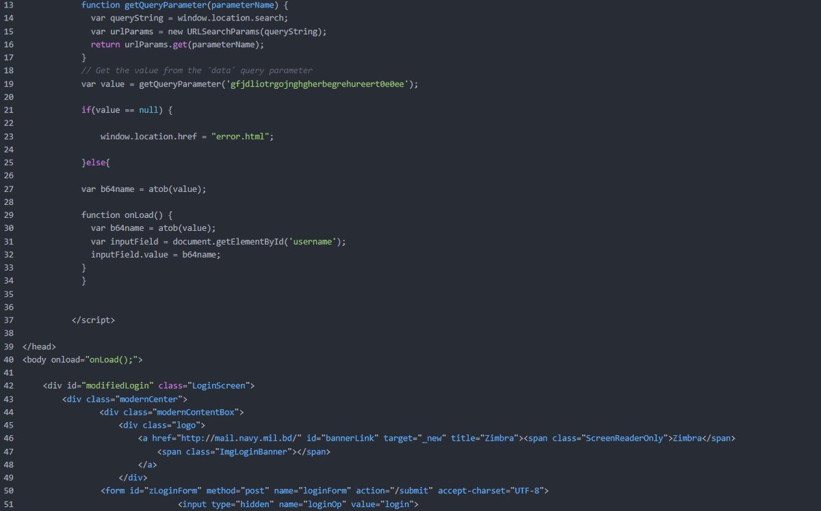Click line number 46 in the gutter
Image resolution: width=821 pixels, height=511 pixels.
(8, 439)
